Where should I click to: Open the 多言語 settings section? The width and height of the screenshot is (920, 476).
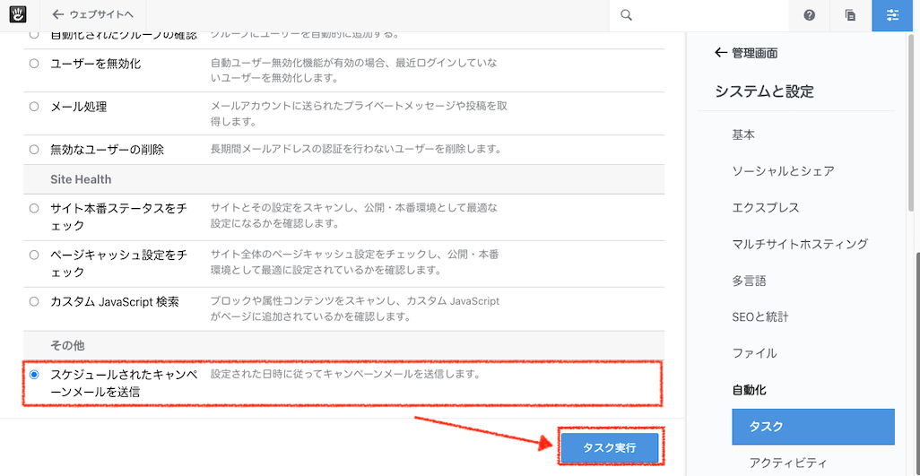pos(749,281)
